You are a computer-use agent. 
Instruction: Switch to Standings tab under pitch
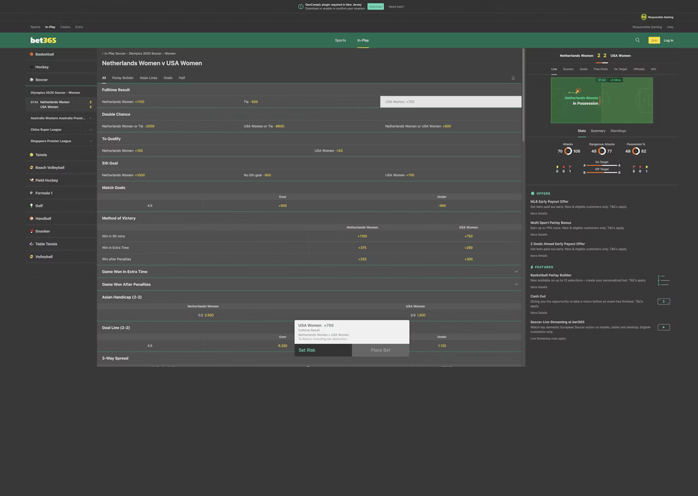coord(618,131)
